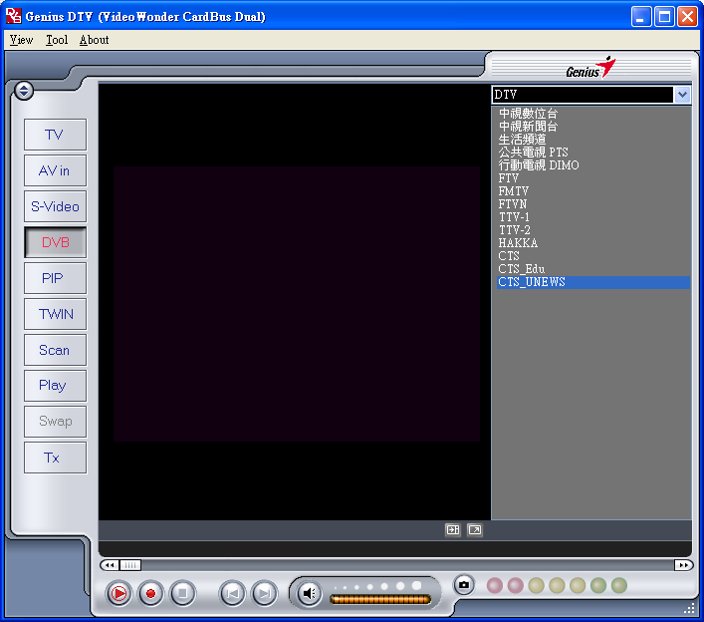704x622 pixels.
Task: Click the play button in playback controls
Action: tap(118, 594)
